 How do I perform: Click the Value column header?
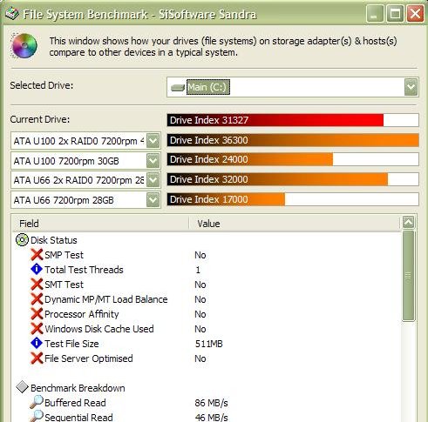[295, 224]
